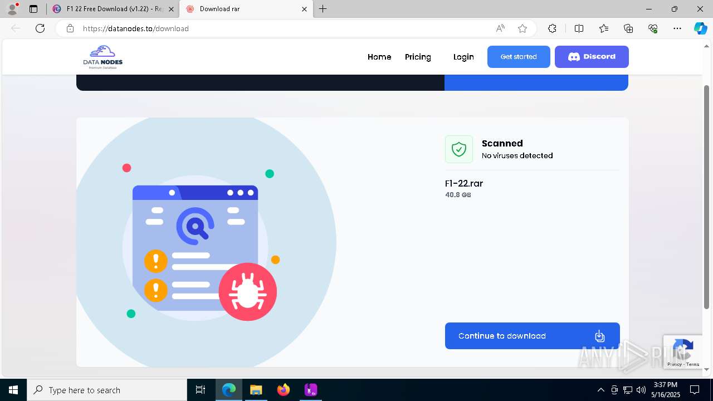This screenshot has width=713, height=401.
Task: Open the Read aloud icon
Action: 500,28
